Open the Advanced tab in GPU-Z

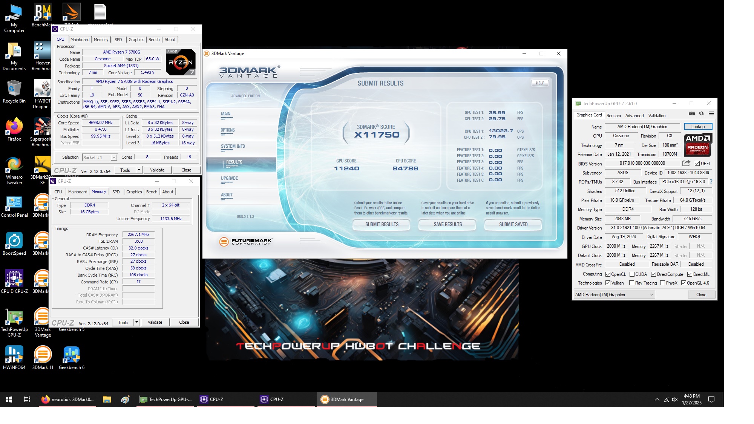click(x=634, y=116)
